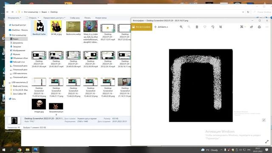Viewport: 272px width, 153px height.
Task: Select 'Этот компьютер' in the address breadcrumb
Action: (x=31, y=12)
